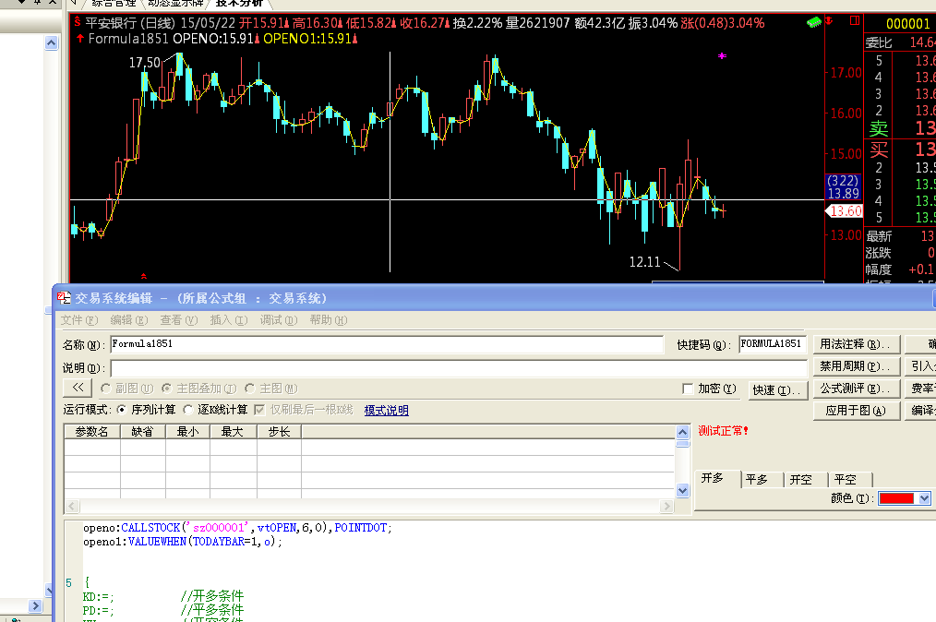Screen dimensions: 936x622
Task: Select the 主图叠加(T) radio option
Action: point(167,389)
